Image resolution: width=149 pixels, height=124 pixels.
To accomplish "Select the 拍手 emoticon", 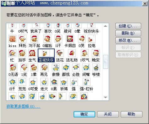I will (x=22, y=53).
